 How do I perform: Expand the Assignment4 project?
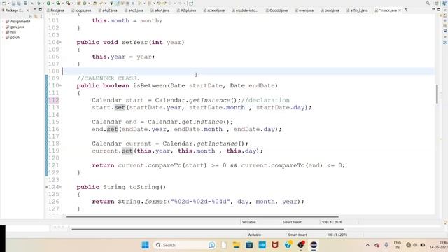(x=3, y=22)
